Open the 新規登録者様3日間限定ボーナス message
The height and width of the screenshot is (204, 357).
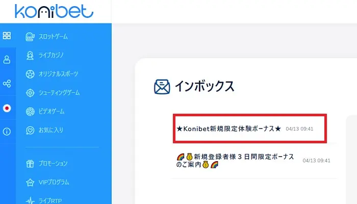click(253, 161)
